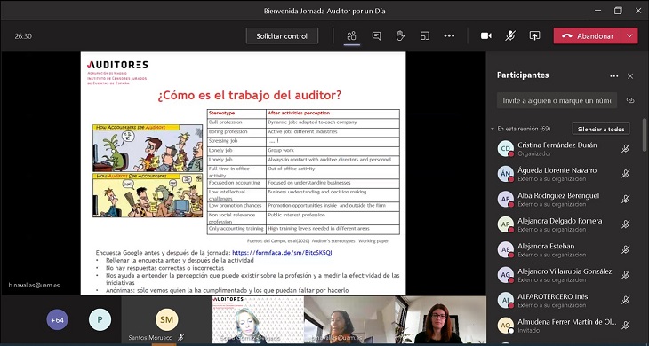The width and height of the screenshot is (649, 346).
Task: Select blonde woman video tile with Auditores logo
Action: point(258,320)
